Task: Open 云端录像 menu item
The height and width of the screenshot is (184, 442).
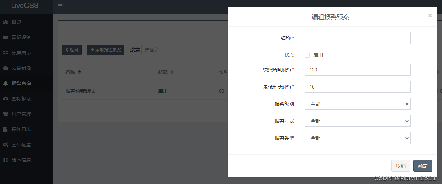Action: pyautogui.click(x=26, y=68)
